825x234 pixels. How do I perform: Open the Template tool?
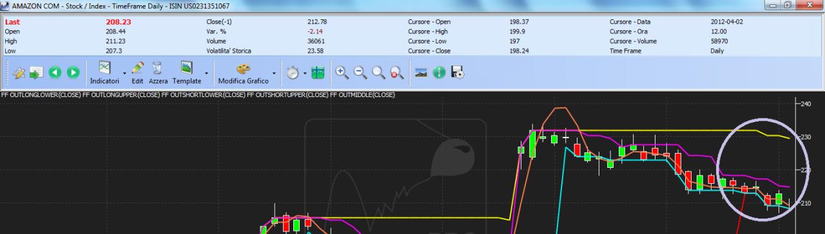coord(186,73)
